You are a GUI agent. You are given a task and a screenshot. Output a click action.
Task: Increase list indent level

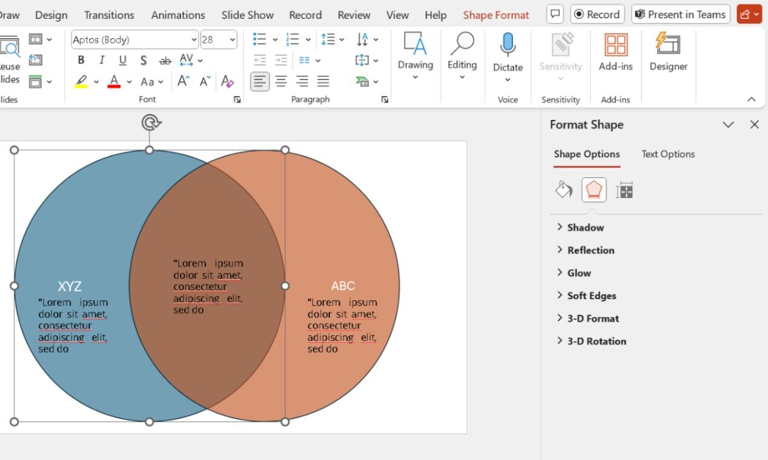[281, 60]
